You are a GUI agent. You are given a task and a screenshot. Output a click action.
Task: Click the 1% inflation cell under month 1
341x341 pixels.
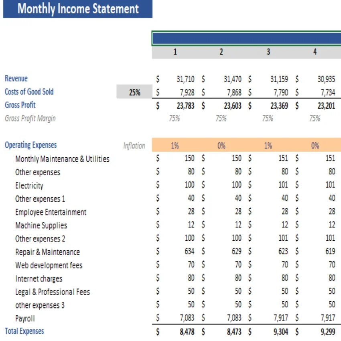tap(175, 145)
